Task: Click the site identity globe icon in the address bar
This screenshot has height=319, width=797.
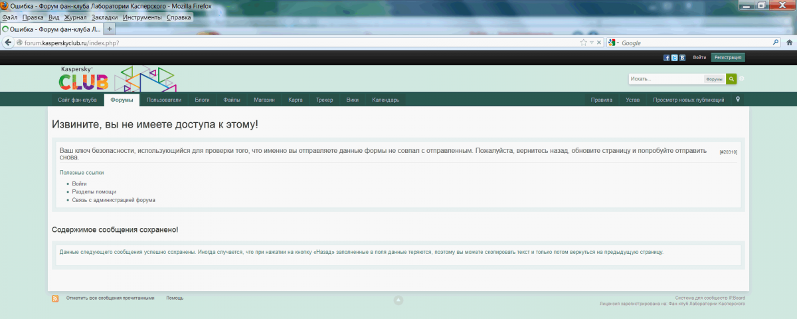Action: 20,43
